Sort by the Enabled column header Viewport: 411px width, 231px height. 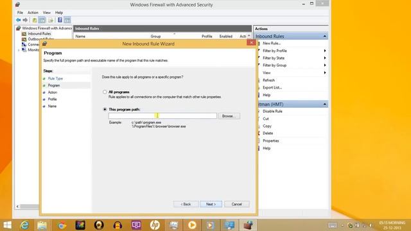(226, 37)
